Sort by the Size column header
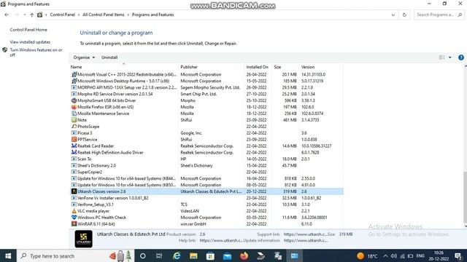This screenshot has height=262, width=467. 285,67
